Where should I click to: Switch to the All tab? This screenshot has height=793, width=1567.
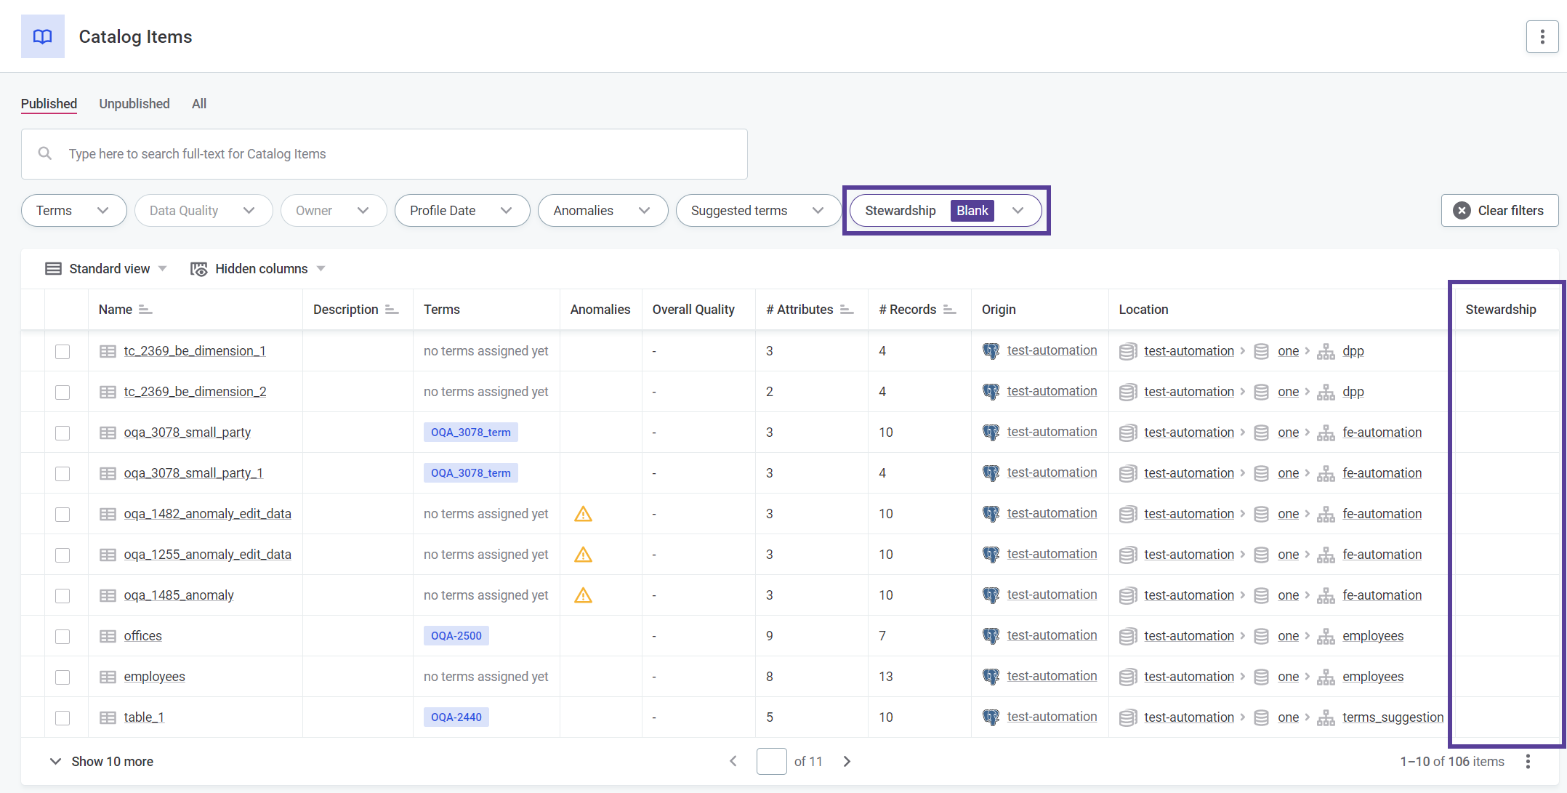(x=199, y=104)
